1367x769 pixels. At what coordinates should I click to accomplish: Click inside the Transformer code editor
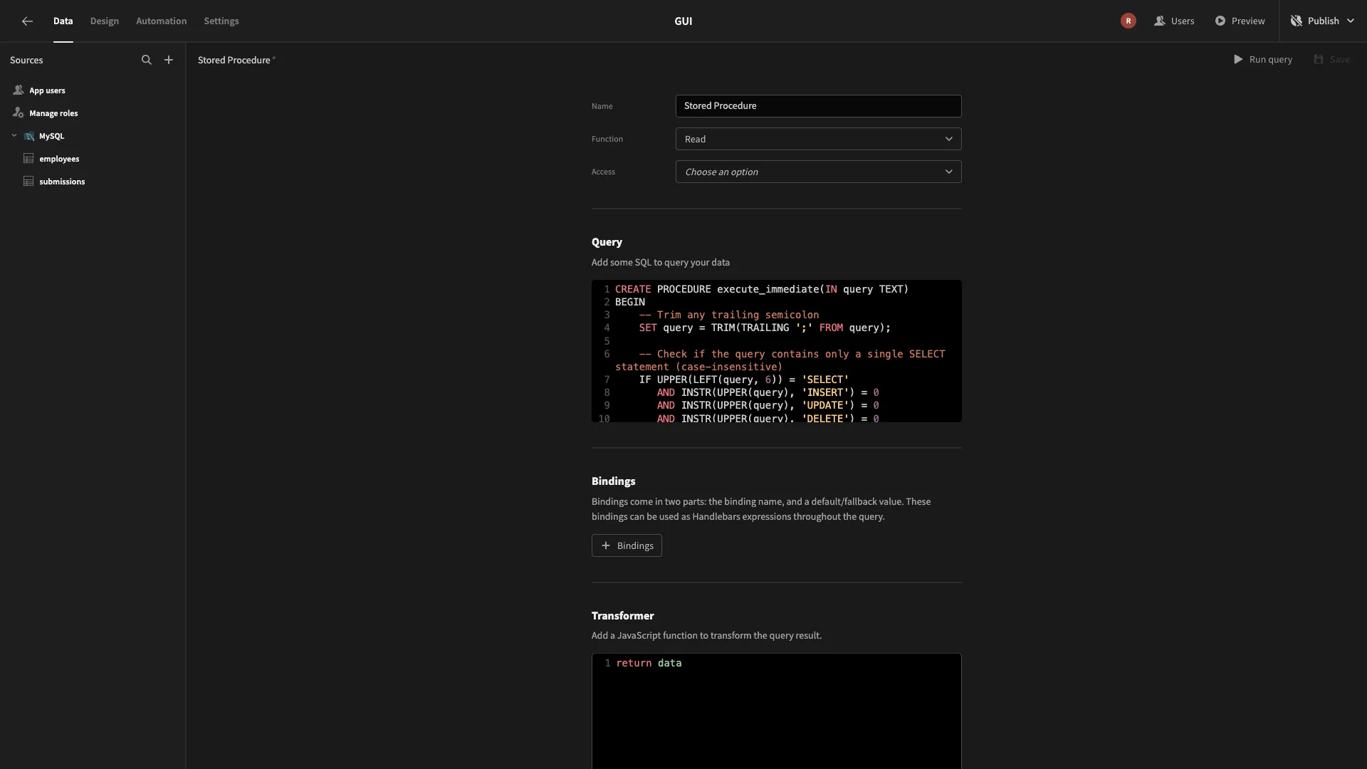[776, 711]
